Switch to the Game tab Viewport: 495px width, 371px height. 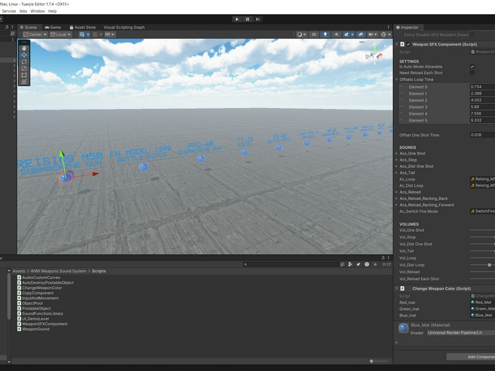[x=53, y=27]
